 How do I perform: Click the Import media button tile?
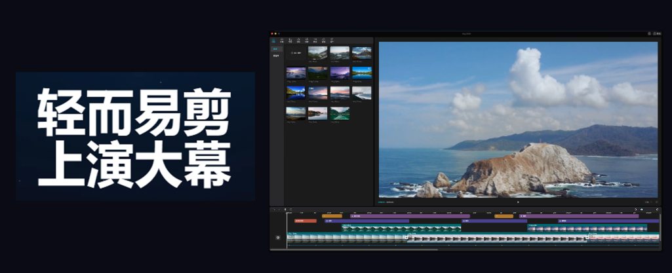click(x=296, y=53)
